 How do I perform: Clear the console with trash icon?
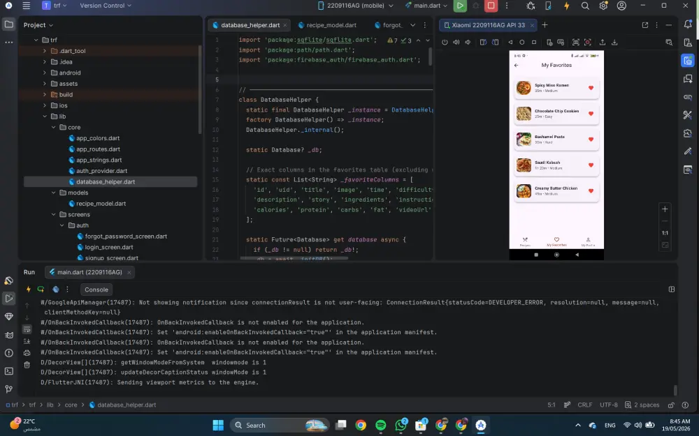tap(27, 365)
